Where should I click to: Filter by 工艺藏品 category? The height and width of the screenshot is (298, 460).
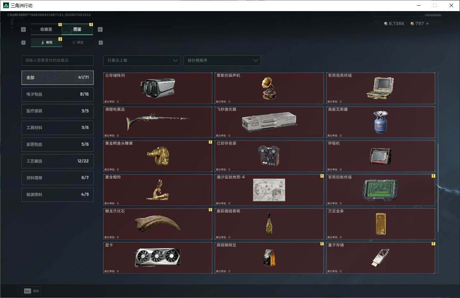57,161
